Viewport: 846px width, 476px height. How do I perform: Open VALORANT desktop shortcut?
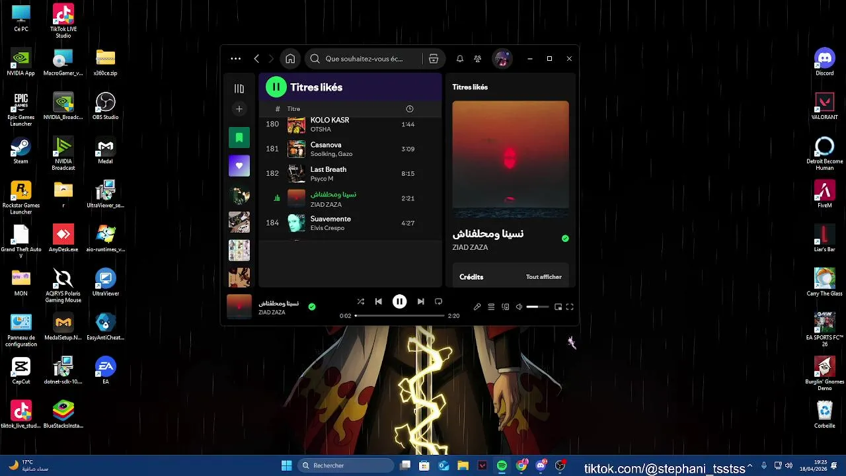point(824,106)
